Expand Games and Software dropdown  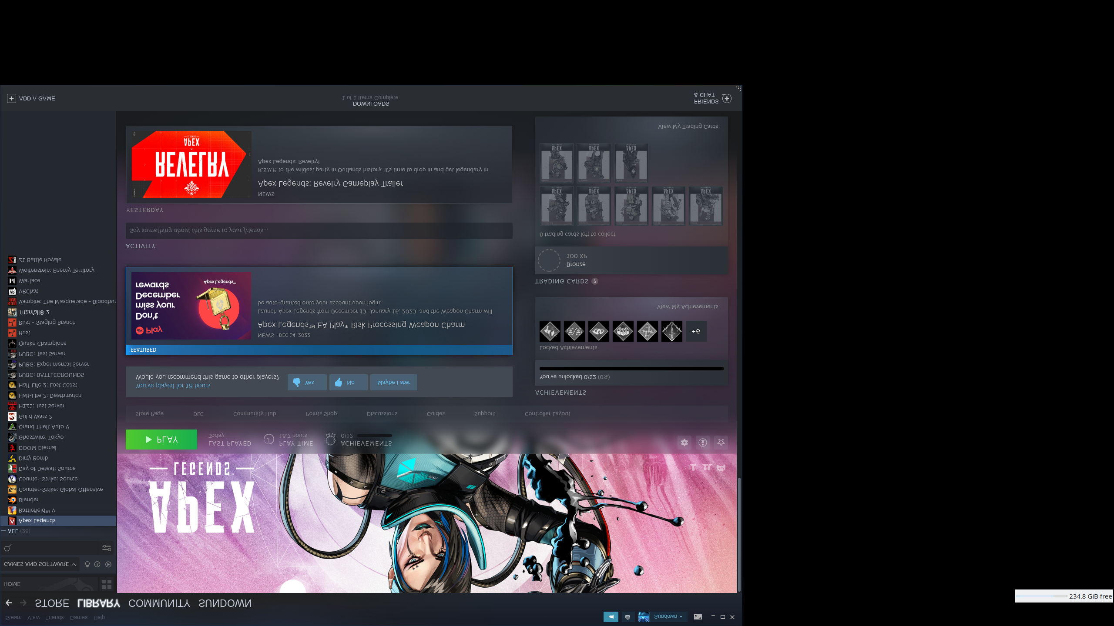(x=40, y=564)
